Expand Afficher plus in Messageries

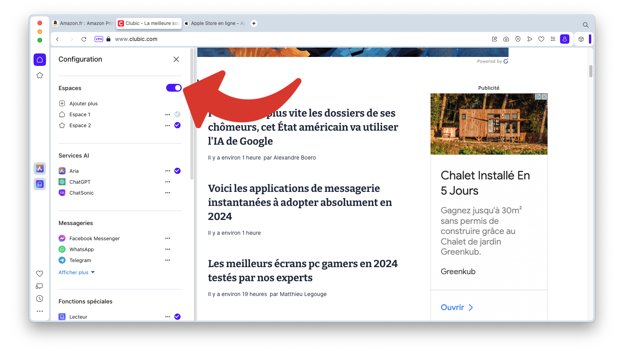pyautogui.click(x=77, y=273)
